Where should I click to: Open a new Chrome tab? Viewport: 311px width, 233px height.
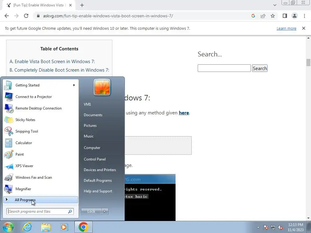[x=82, y=5]
